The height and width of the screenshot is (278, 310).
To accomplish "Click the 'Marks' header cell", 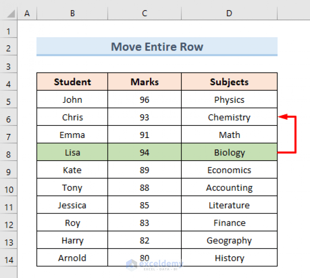I will (145, 82).
